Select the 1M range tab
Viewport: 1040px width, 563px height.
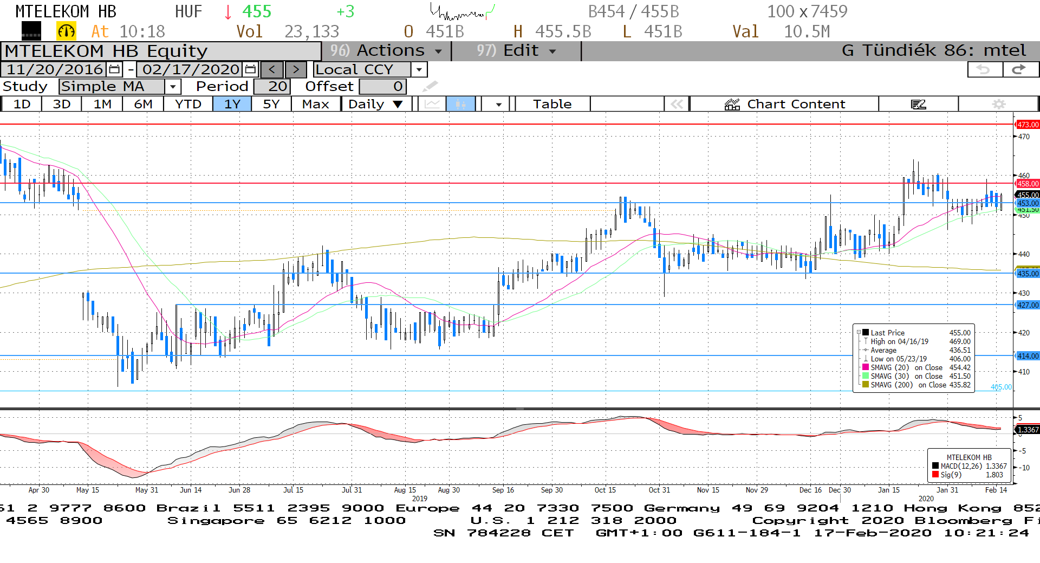pos(102,104)
